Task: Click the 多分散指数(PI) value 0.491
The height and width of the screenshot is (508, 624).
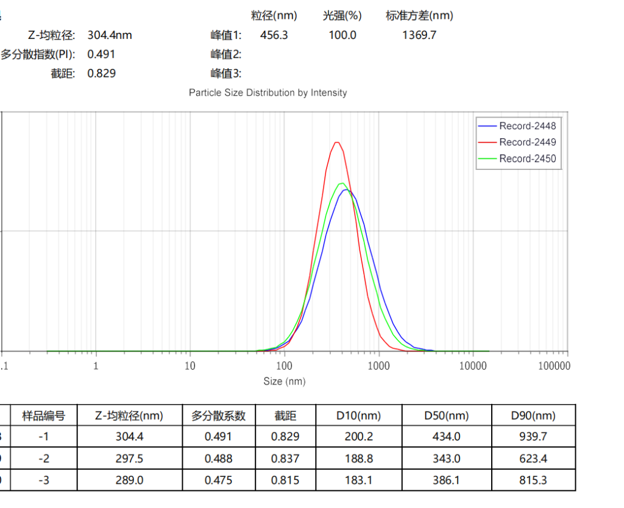Action: (x=101, y=54)
